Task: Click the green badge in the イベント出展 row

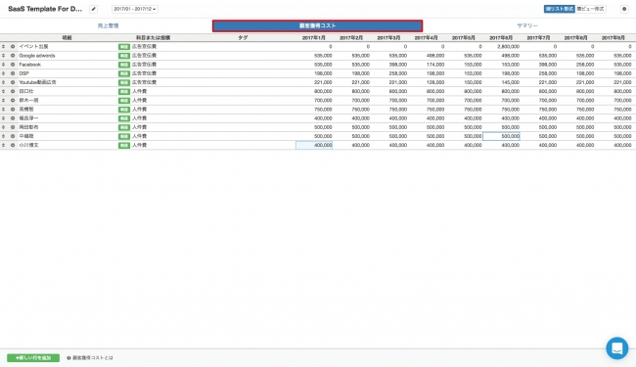Action: pos(124,47)
